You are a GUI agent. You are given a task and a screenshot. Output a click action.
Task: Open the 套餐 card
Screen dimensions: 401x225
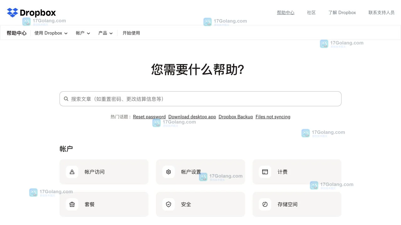pos(104,204)
